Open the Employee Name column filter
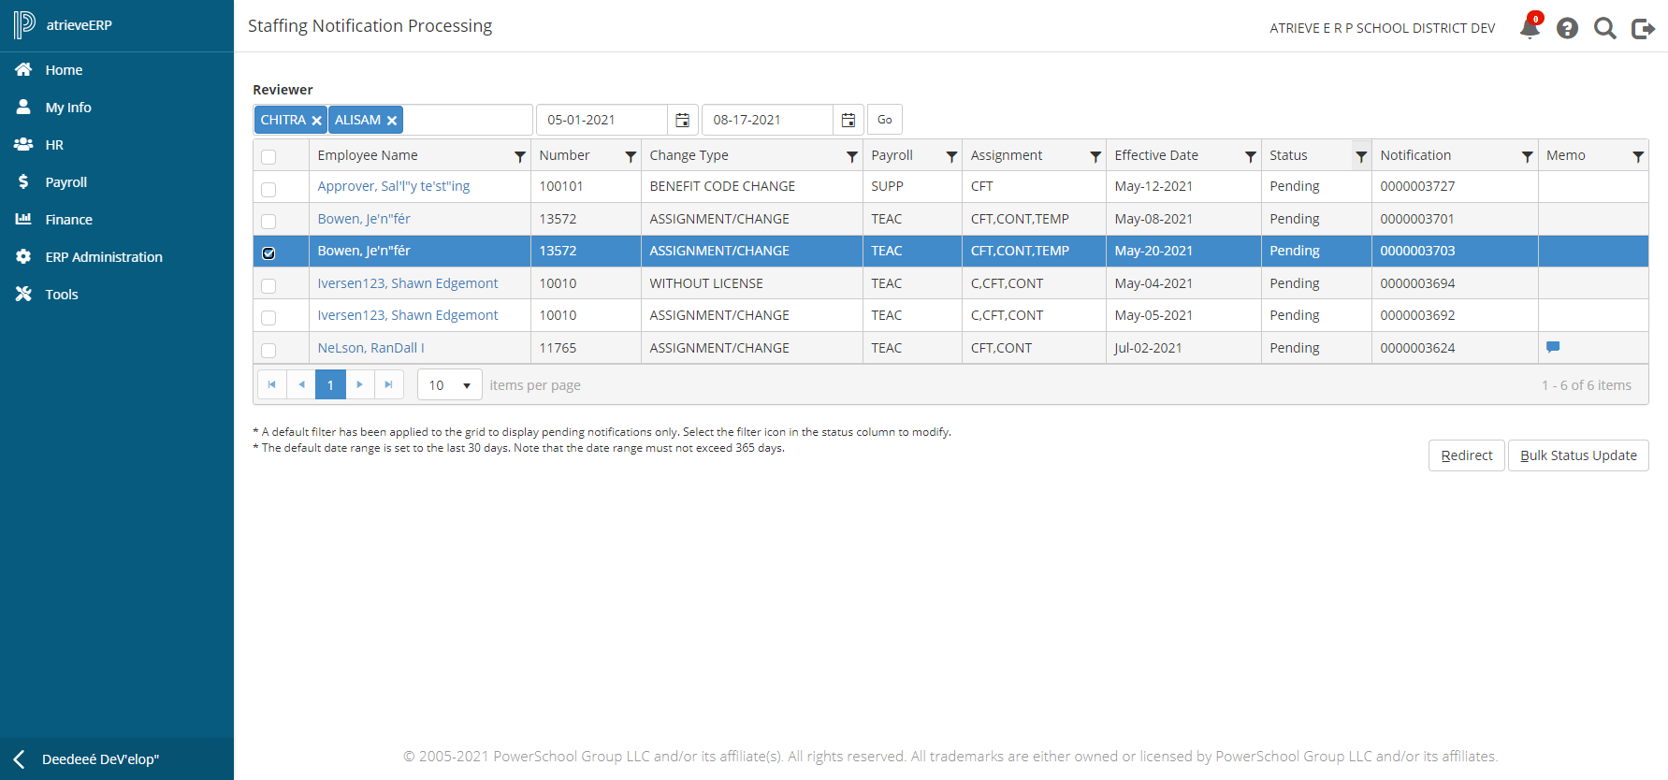 tap(520, 156)
